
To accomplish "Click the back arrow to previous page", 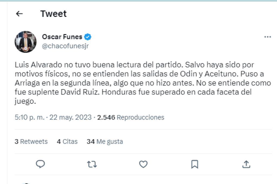I will coord(19,14).
